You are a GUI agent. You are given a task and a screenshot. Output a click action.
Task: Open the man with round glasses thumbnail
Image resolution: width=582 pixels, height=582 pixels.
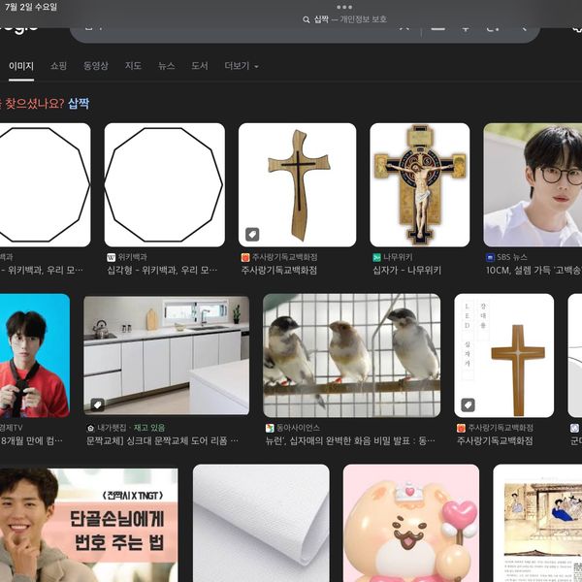coord(533,185)
